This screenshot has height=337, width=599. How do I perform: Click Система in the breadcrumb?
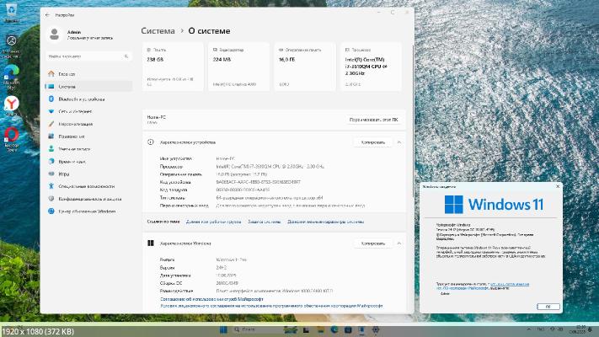pyautogui.click(x=158, y=31)
